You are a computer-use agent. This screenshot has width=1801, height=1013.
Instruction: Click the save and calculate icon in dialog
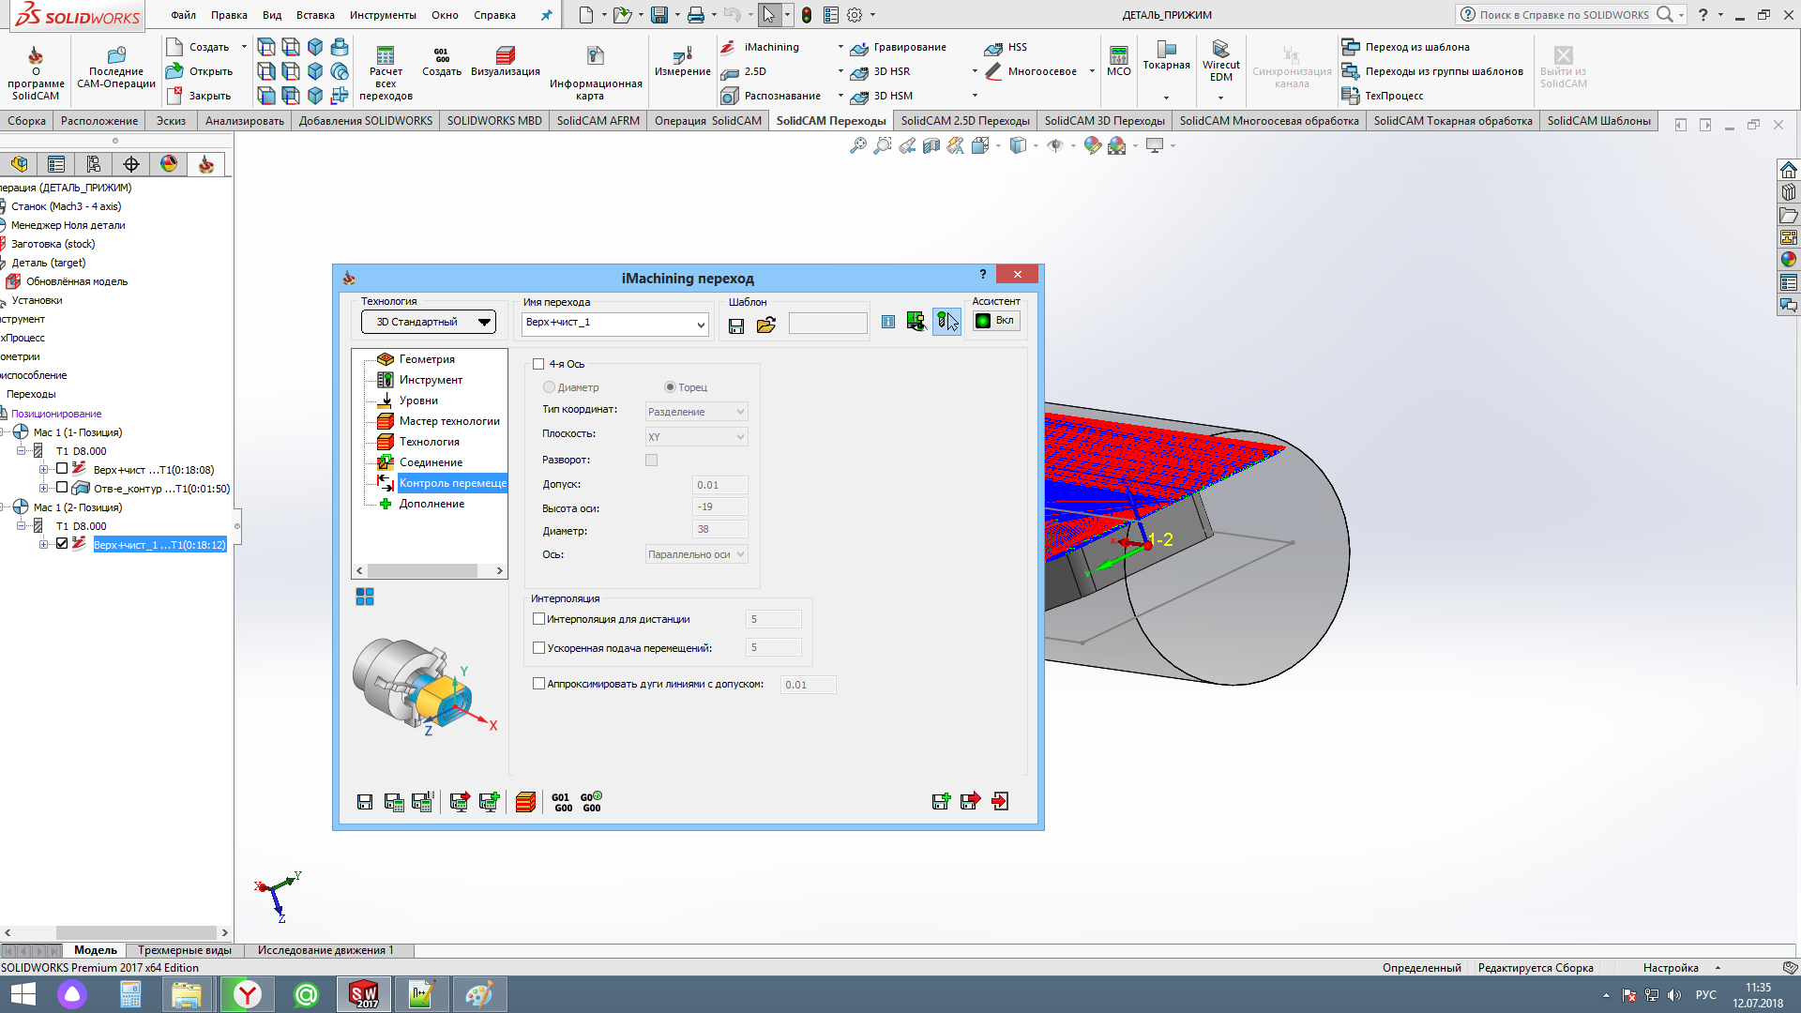coord(394,802)
